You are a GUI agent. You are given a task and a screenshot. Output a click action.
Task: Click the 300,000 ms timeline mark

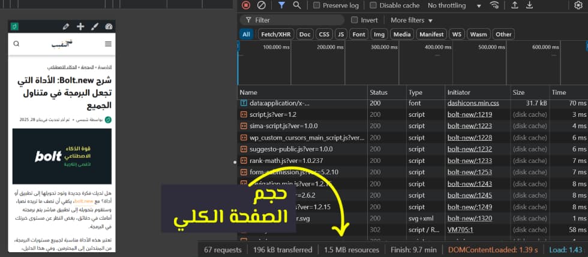coord(383,47)
